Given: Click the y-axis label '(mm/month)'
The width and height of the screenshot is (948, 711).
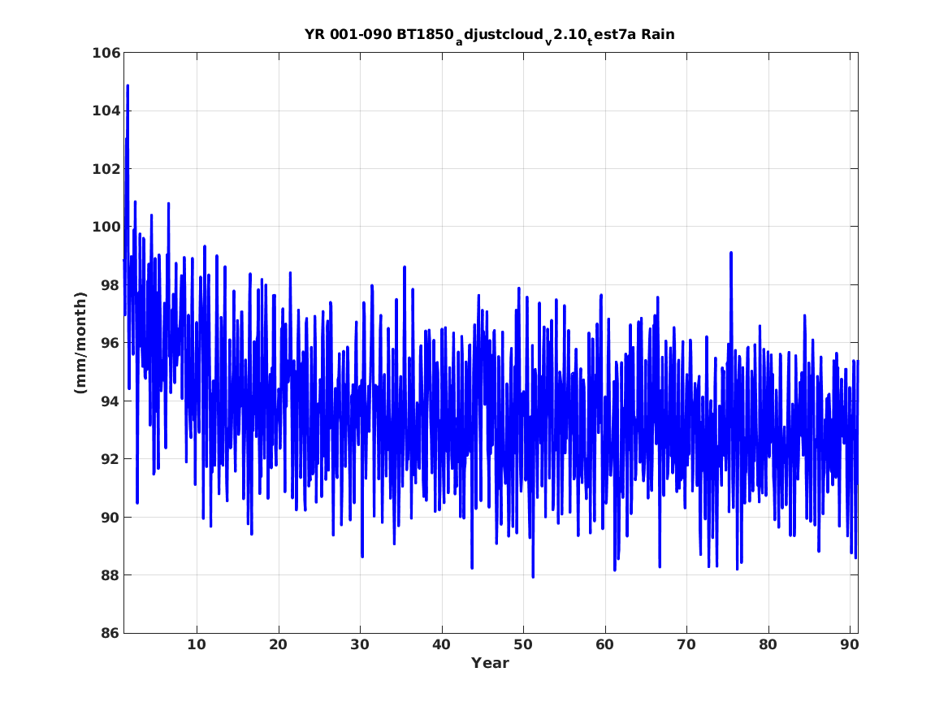Looking at the screenshot, I should (x=80, y=343).
